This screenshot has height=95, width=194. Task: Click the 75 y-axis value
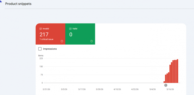[x=42, y=75]
